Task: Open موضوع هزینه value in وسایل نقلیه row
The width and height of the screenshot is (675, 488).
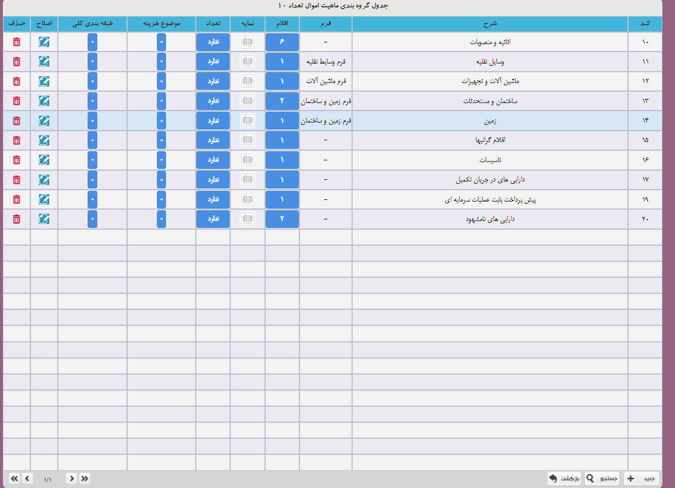Action: (161, 62)
